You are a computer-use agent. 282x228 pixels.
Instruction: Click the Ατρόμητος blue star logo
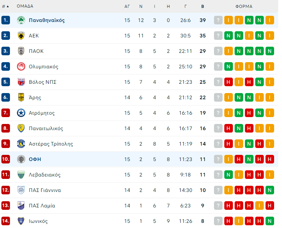pyautogui.click(x=21, y=113)
